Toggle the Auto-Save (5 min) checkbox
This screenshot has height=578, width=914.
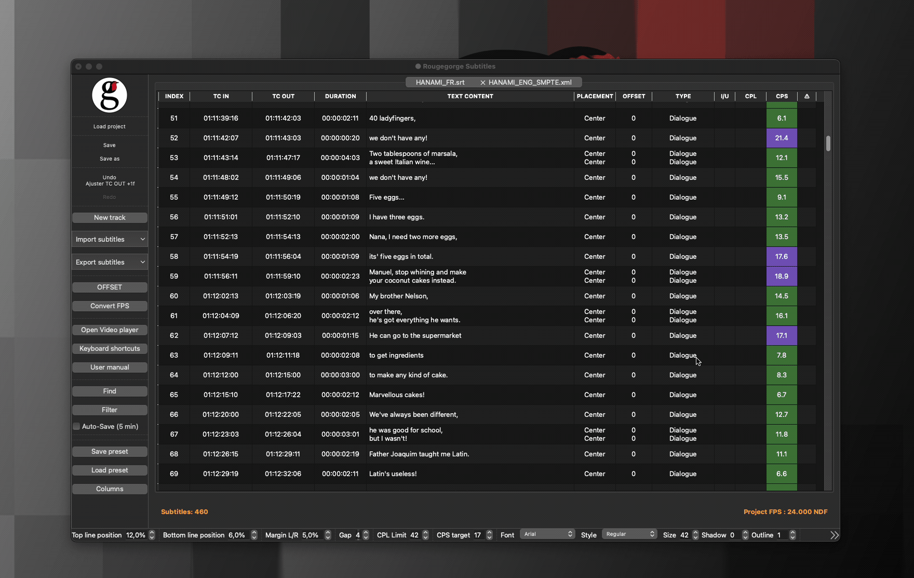76,426
